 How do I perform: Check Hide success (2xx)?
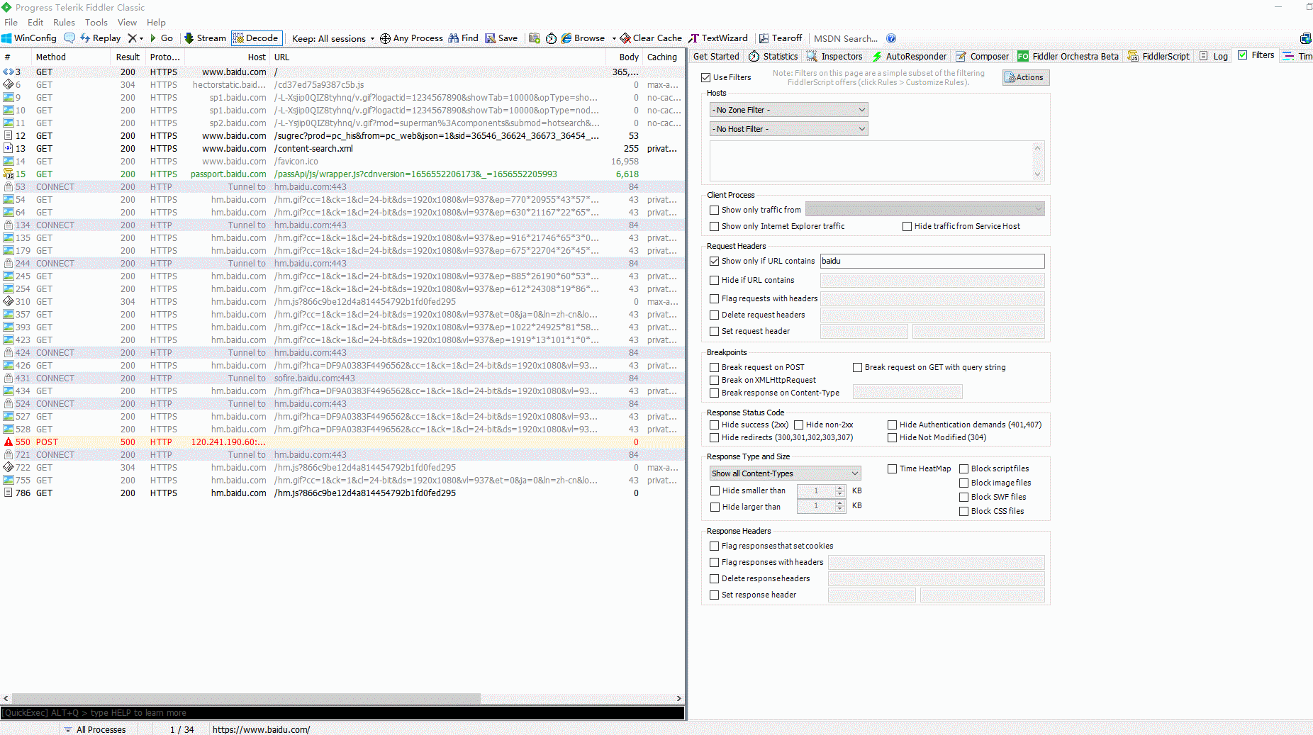click(x=715, y=425)
